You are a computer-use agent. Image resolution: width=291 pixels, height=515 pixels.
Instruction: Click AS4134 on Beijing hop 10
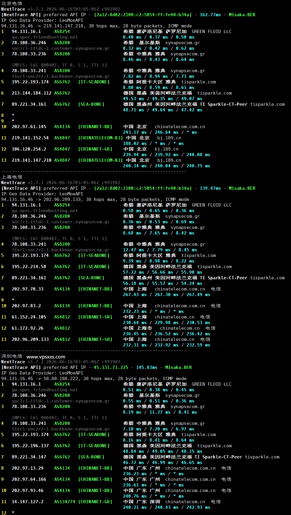pos(62,127)
